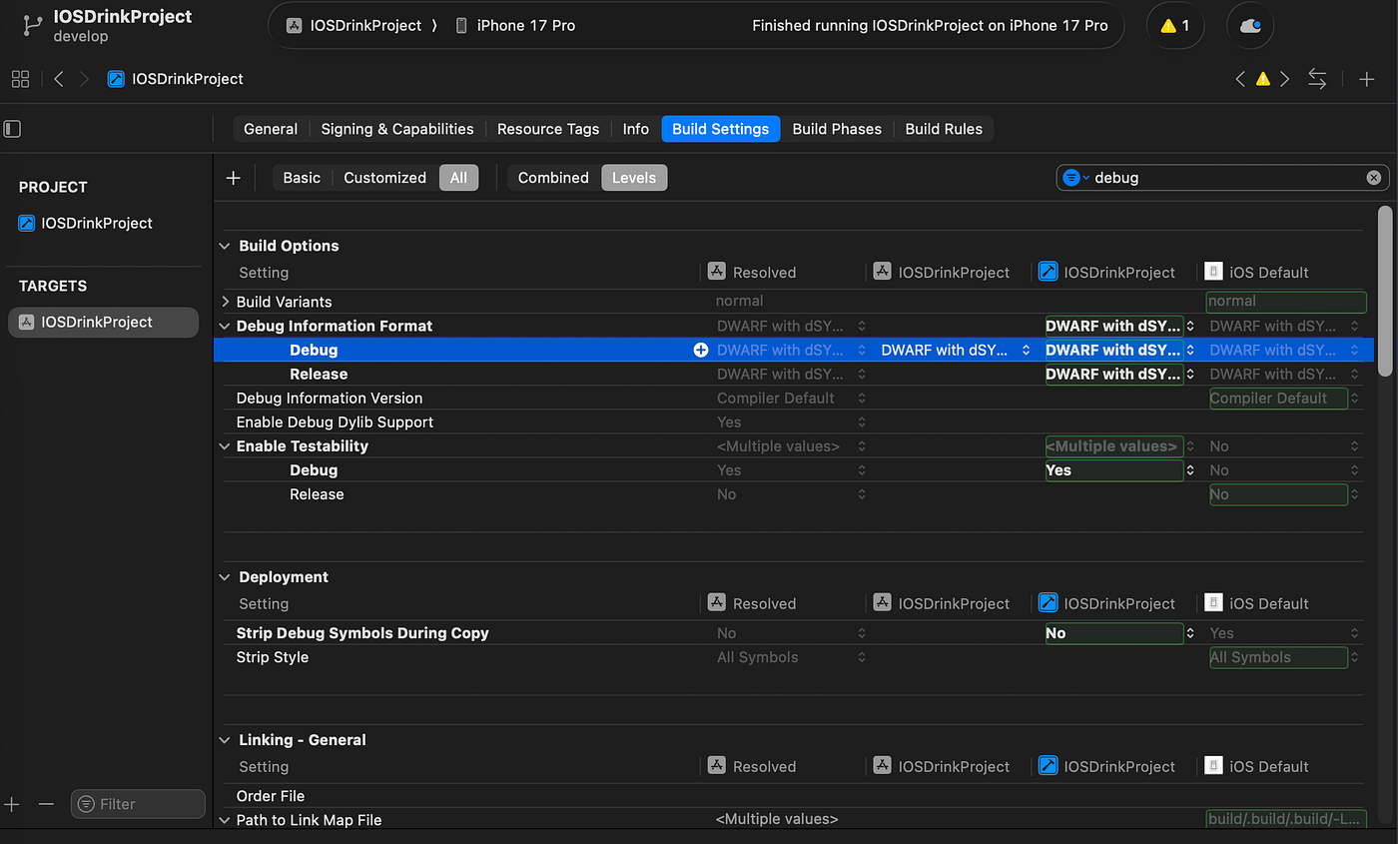The height and width of the screenshot is (844, 1398).
Task: Switch to the Info tab
Action: click(x=636, y=129)
